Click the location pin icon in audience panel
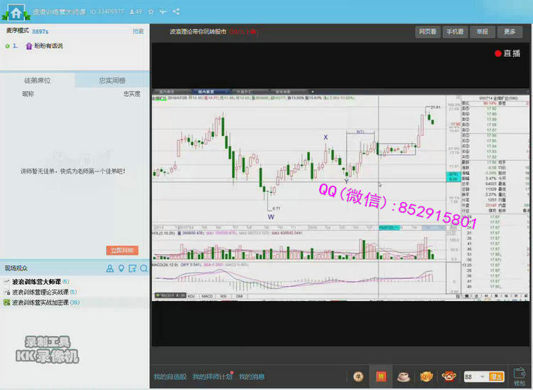Image resolution: width=533 pixels, height=390 pixels. [x=122, y=268]
